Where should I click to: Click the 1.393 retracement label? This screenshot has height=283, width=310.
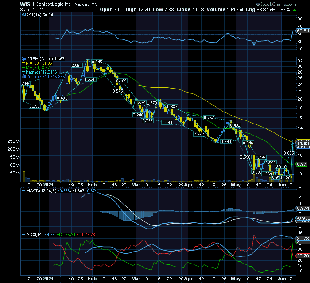35,106
